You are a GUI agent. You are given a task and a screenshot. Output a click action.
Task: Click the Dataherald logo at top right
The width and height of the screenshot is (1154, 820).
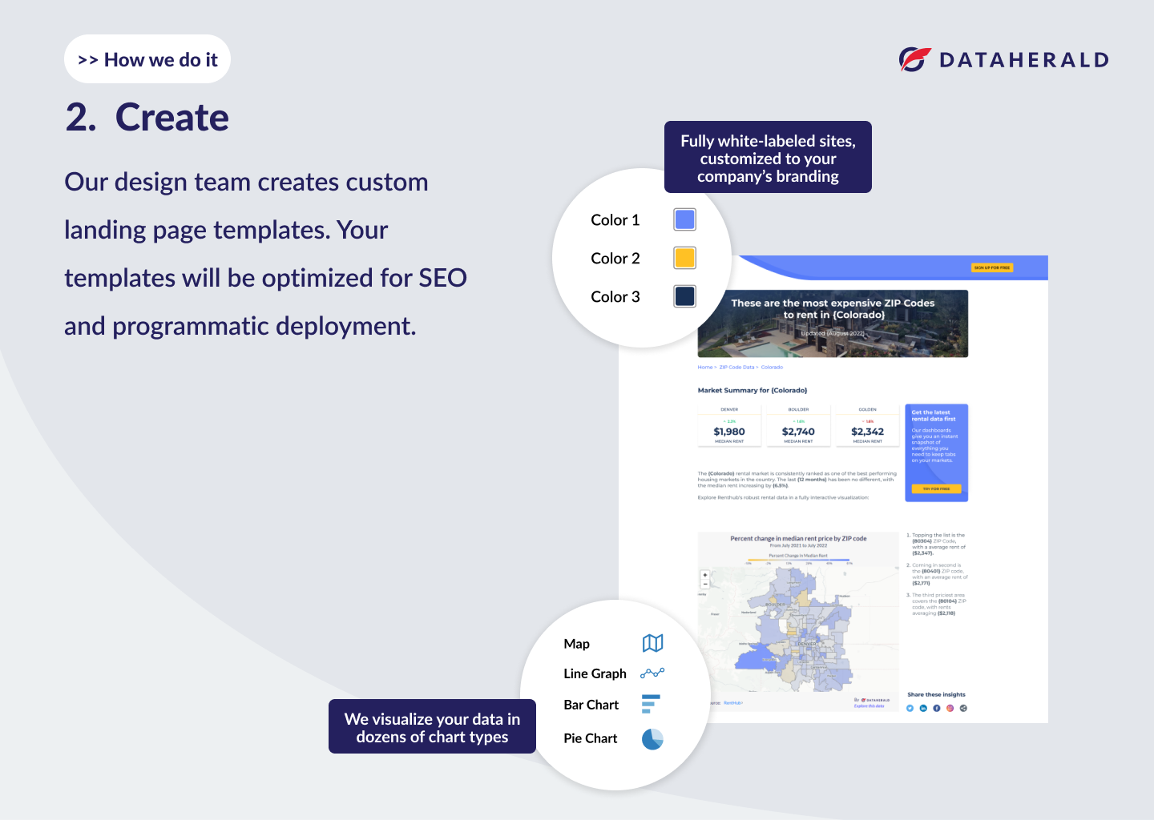[1004, 59]
